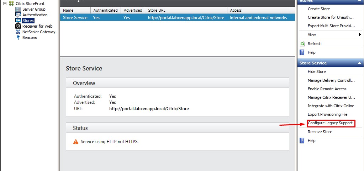Sort by the Store URL column header
The height and width of the screenshot is (171, 364).
point(186,10)
